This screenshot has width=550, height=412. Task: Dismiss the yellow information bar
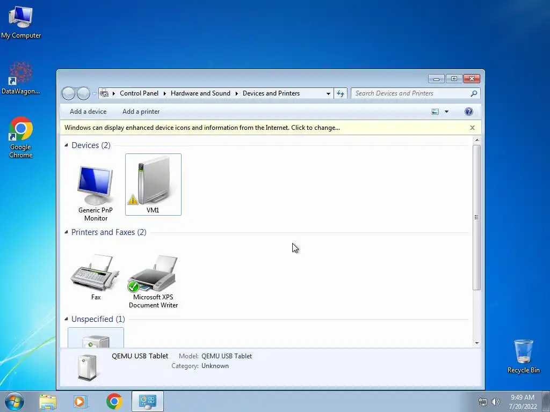[472, 128]
